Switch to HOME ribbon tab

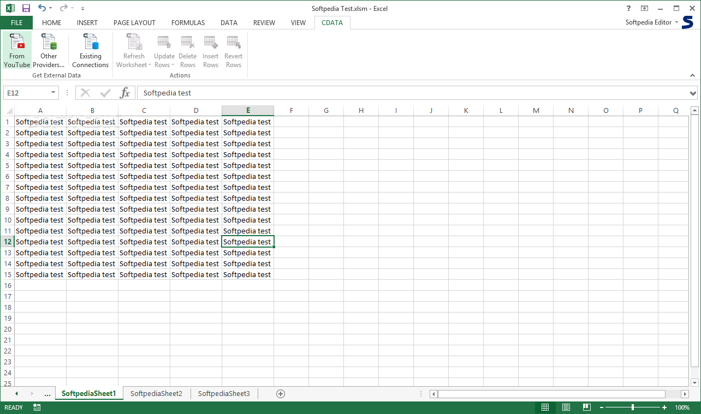(x=52, y=22)
